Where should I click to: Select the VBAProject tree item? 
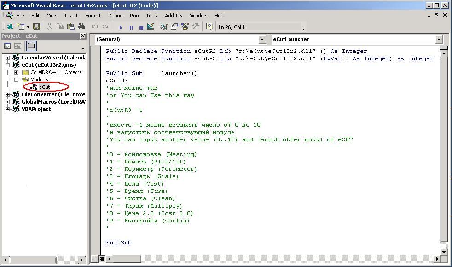pos(36,109)
